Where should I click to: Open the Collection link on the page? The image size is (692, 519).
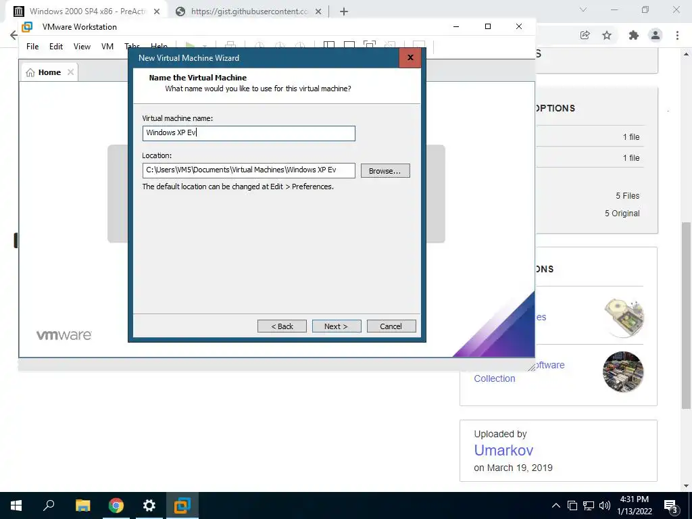pos(494,378)
